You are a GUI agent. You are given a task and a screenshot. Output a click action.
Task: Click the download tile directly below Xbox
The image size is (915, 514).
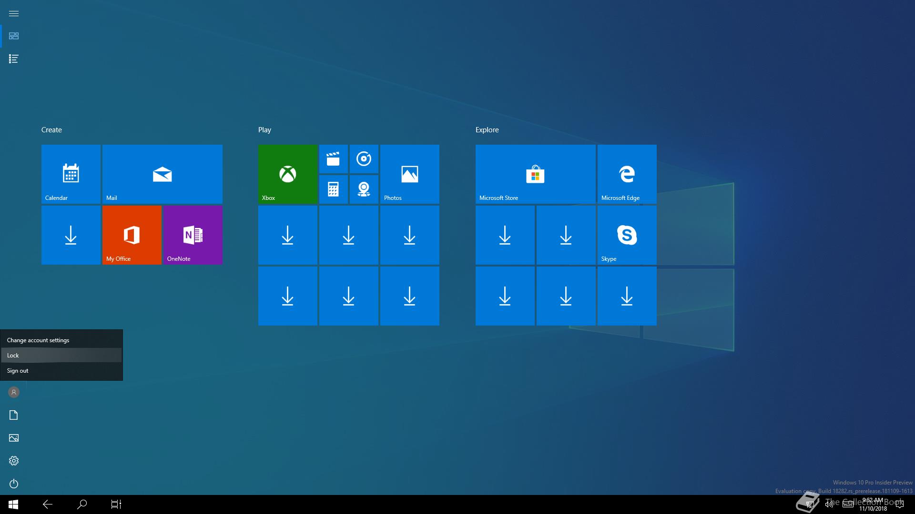pos(288,235)
